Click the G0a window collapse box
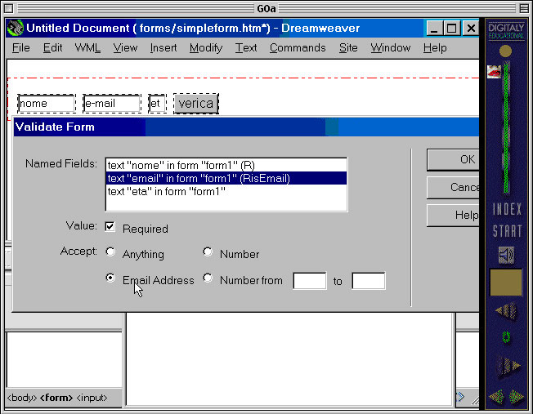 pyautogui.click(x=524, y=8)
